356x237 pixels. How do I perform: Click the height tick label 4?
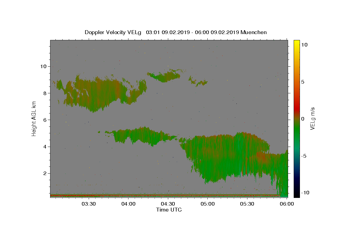point(44,147)
